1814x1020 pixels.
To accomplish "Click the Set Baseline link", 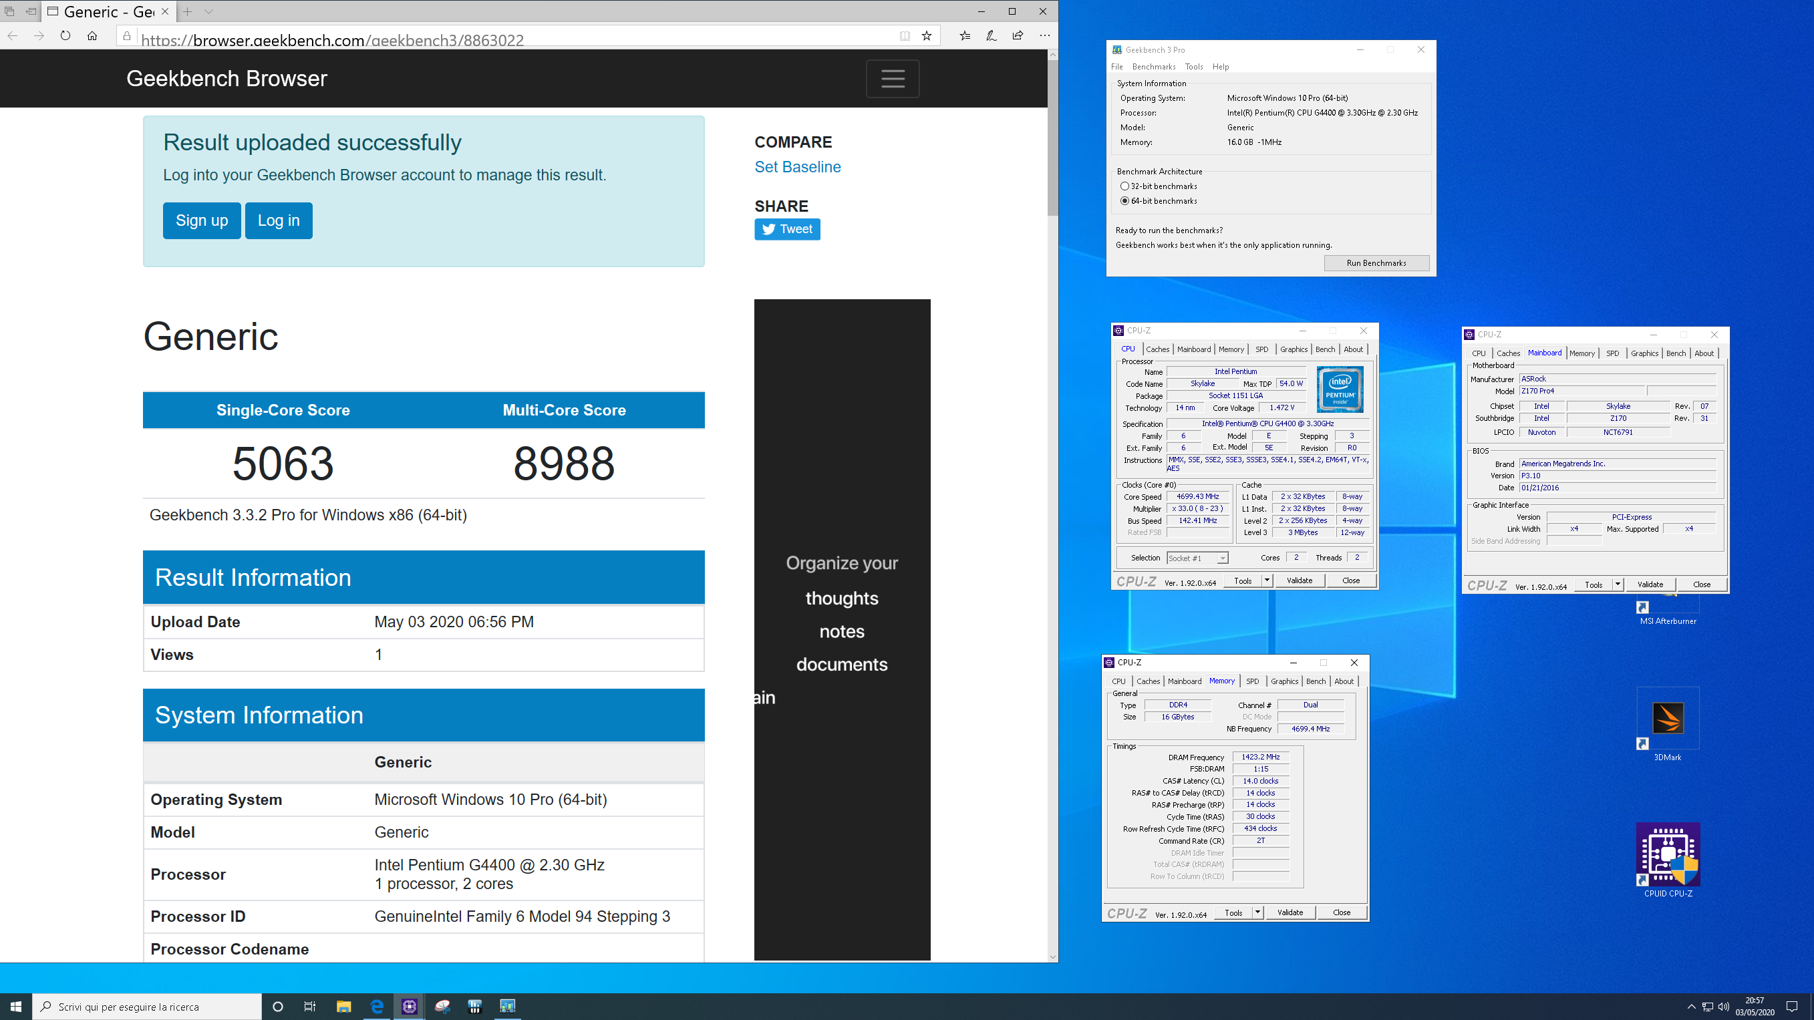I will 797,168.
